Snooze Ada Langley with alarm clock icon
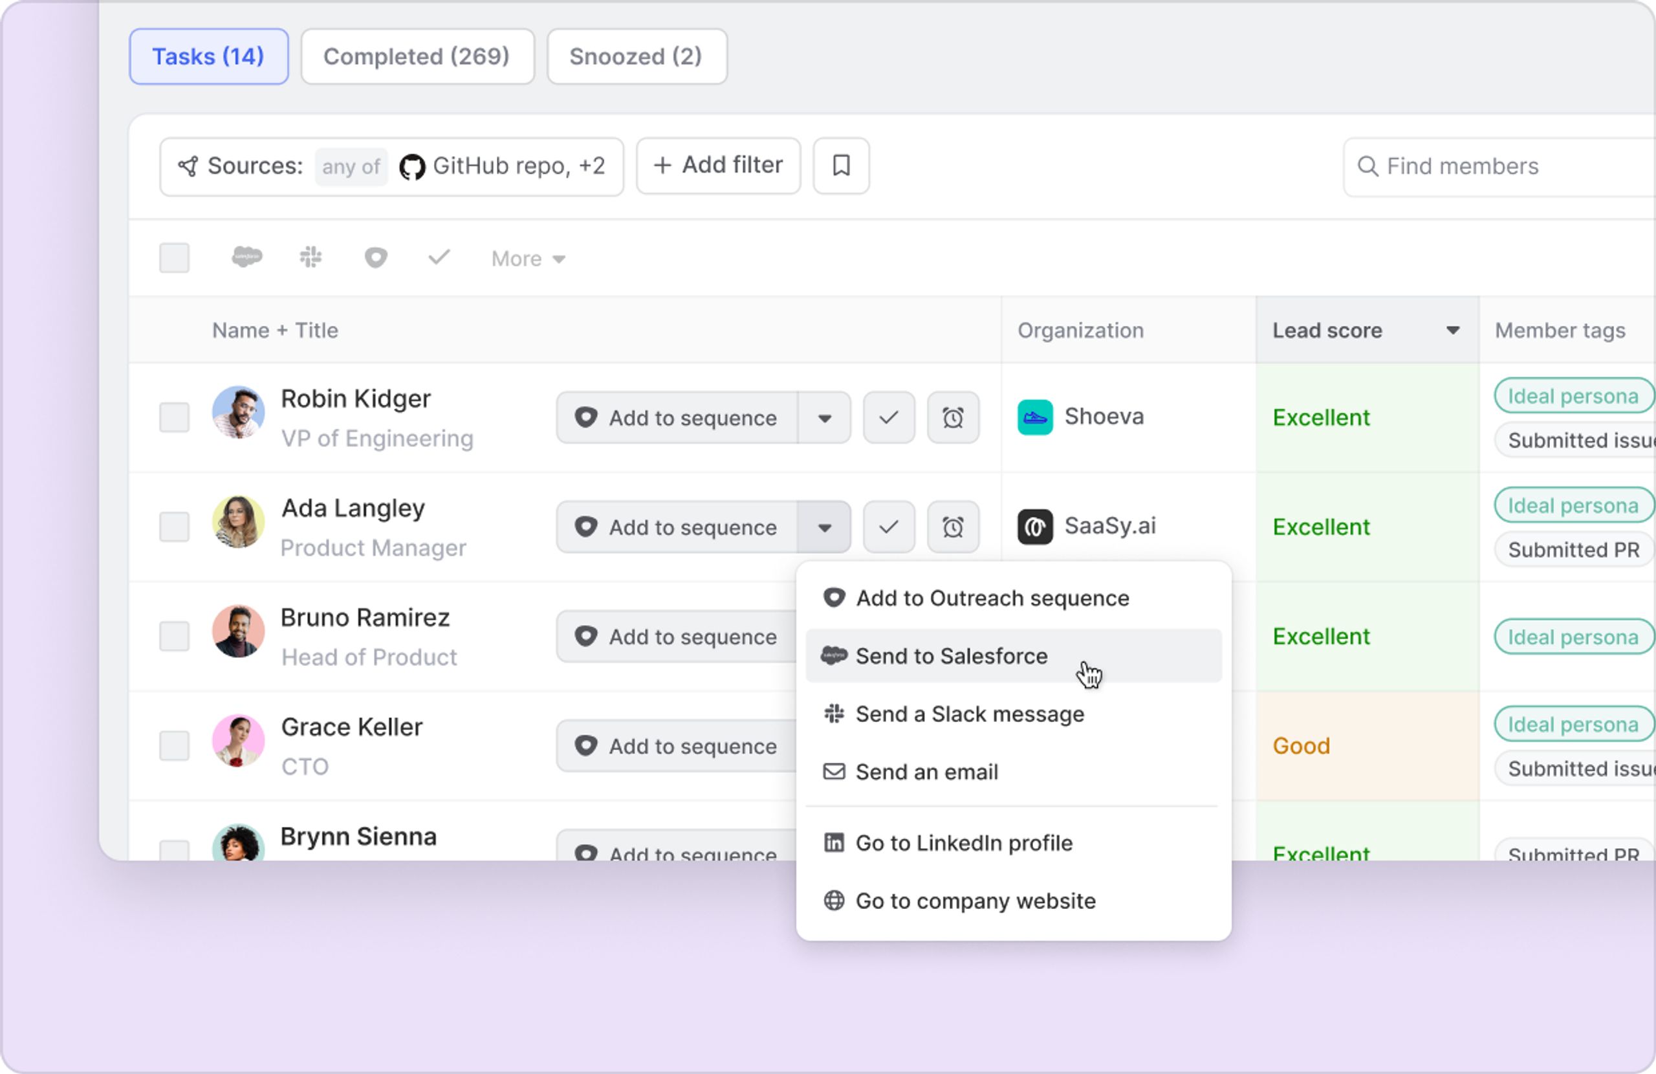1656x1074 pixels. pyautogui.click(x=953, y=527)
